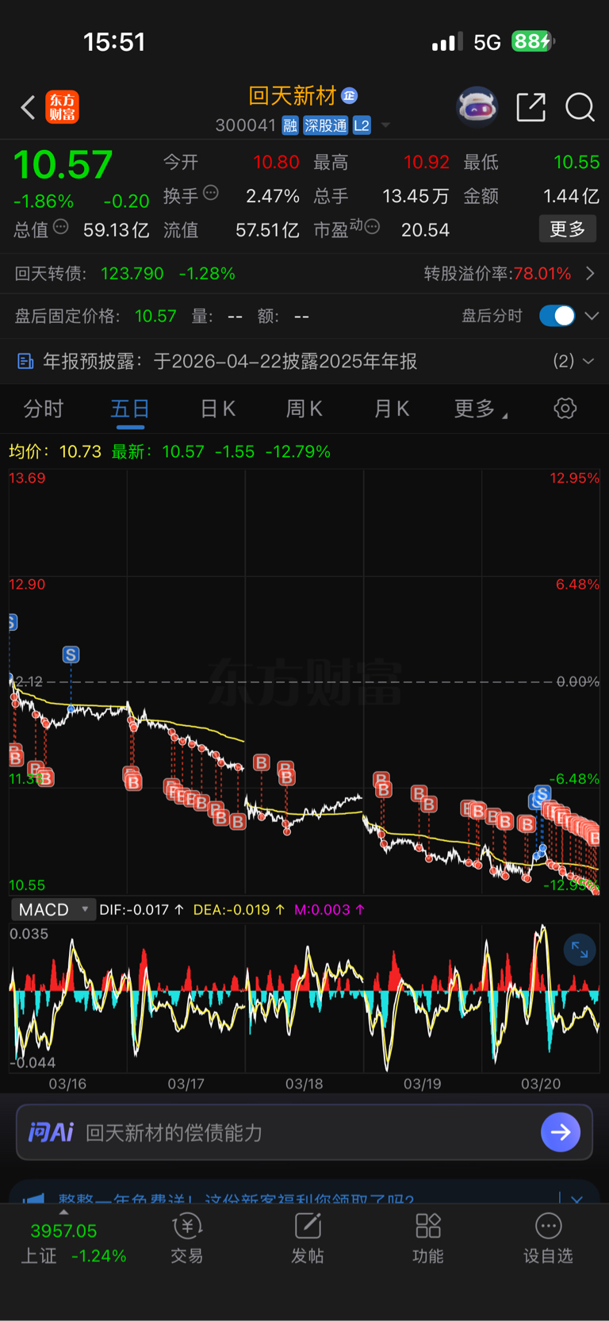The width and height of the screenshot is (609, 1321).
Task: Switch to the 周K tab
Action: [x=304, y=409]
